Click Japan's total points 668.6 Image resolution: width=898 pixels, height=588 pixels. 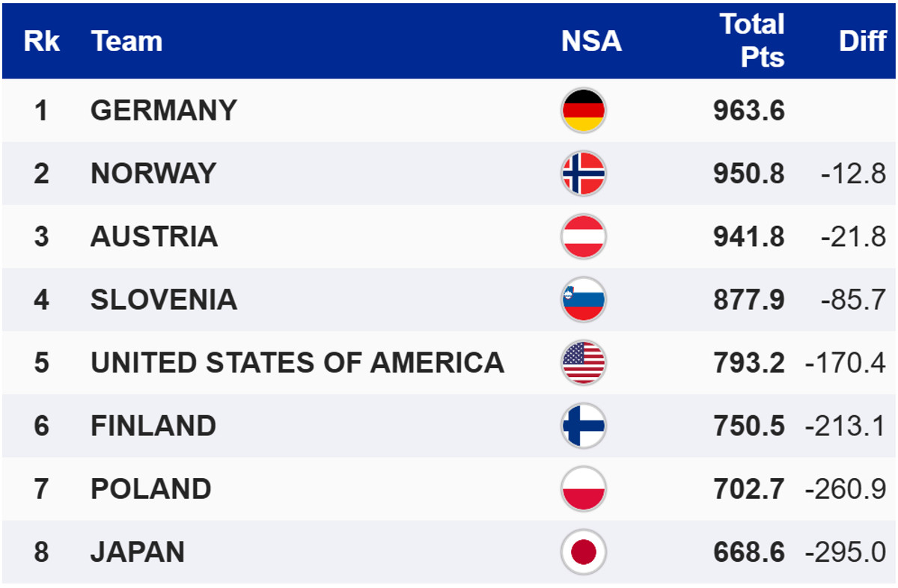[x=748, y=553]
